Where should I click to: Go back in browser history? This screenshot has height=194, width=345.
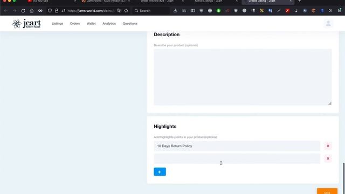(x=6, y=11)
